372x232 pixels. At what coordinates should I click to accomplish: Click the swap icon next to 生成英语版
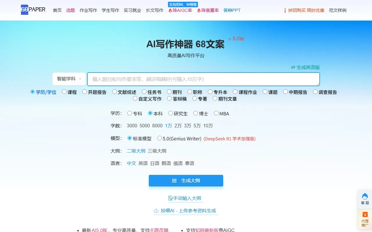click(293, 67)
